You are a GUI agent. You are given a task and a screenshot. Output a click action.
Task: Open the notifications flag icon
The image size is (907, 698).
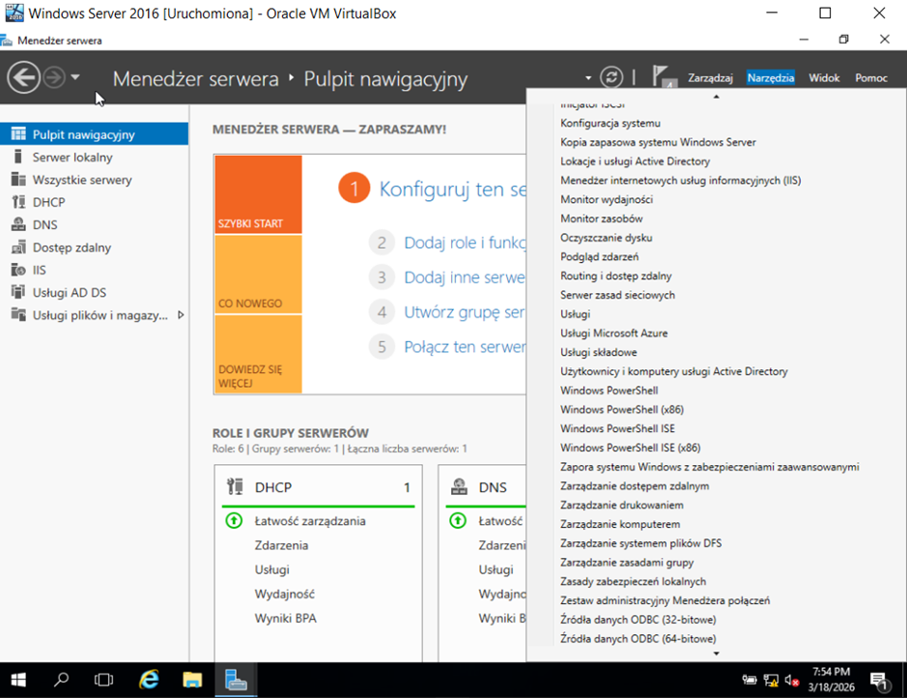click(x=664, y=77)
